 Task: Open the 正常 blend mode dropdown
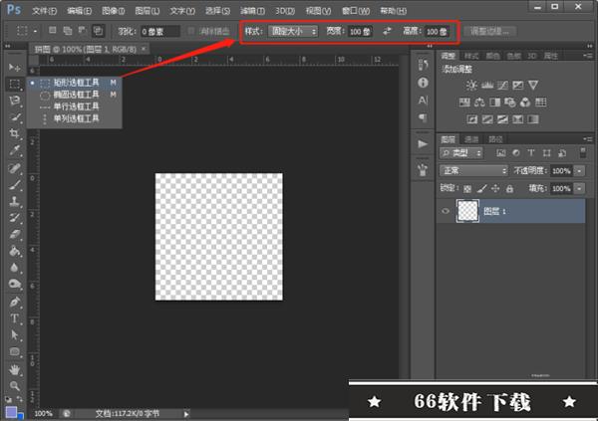tap(473, 170)
